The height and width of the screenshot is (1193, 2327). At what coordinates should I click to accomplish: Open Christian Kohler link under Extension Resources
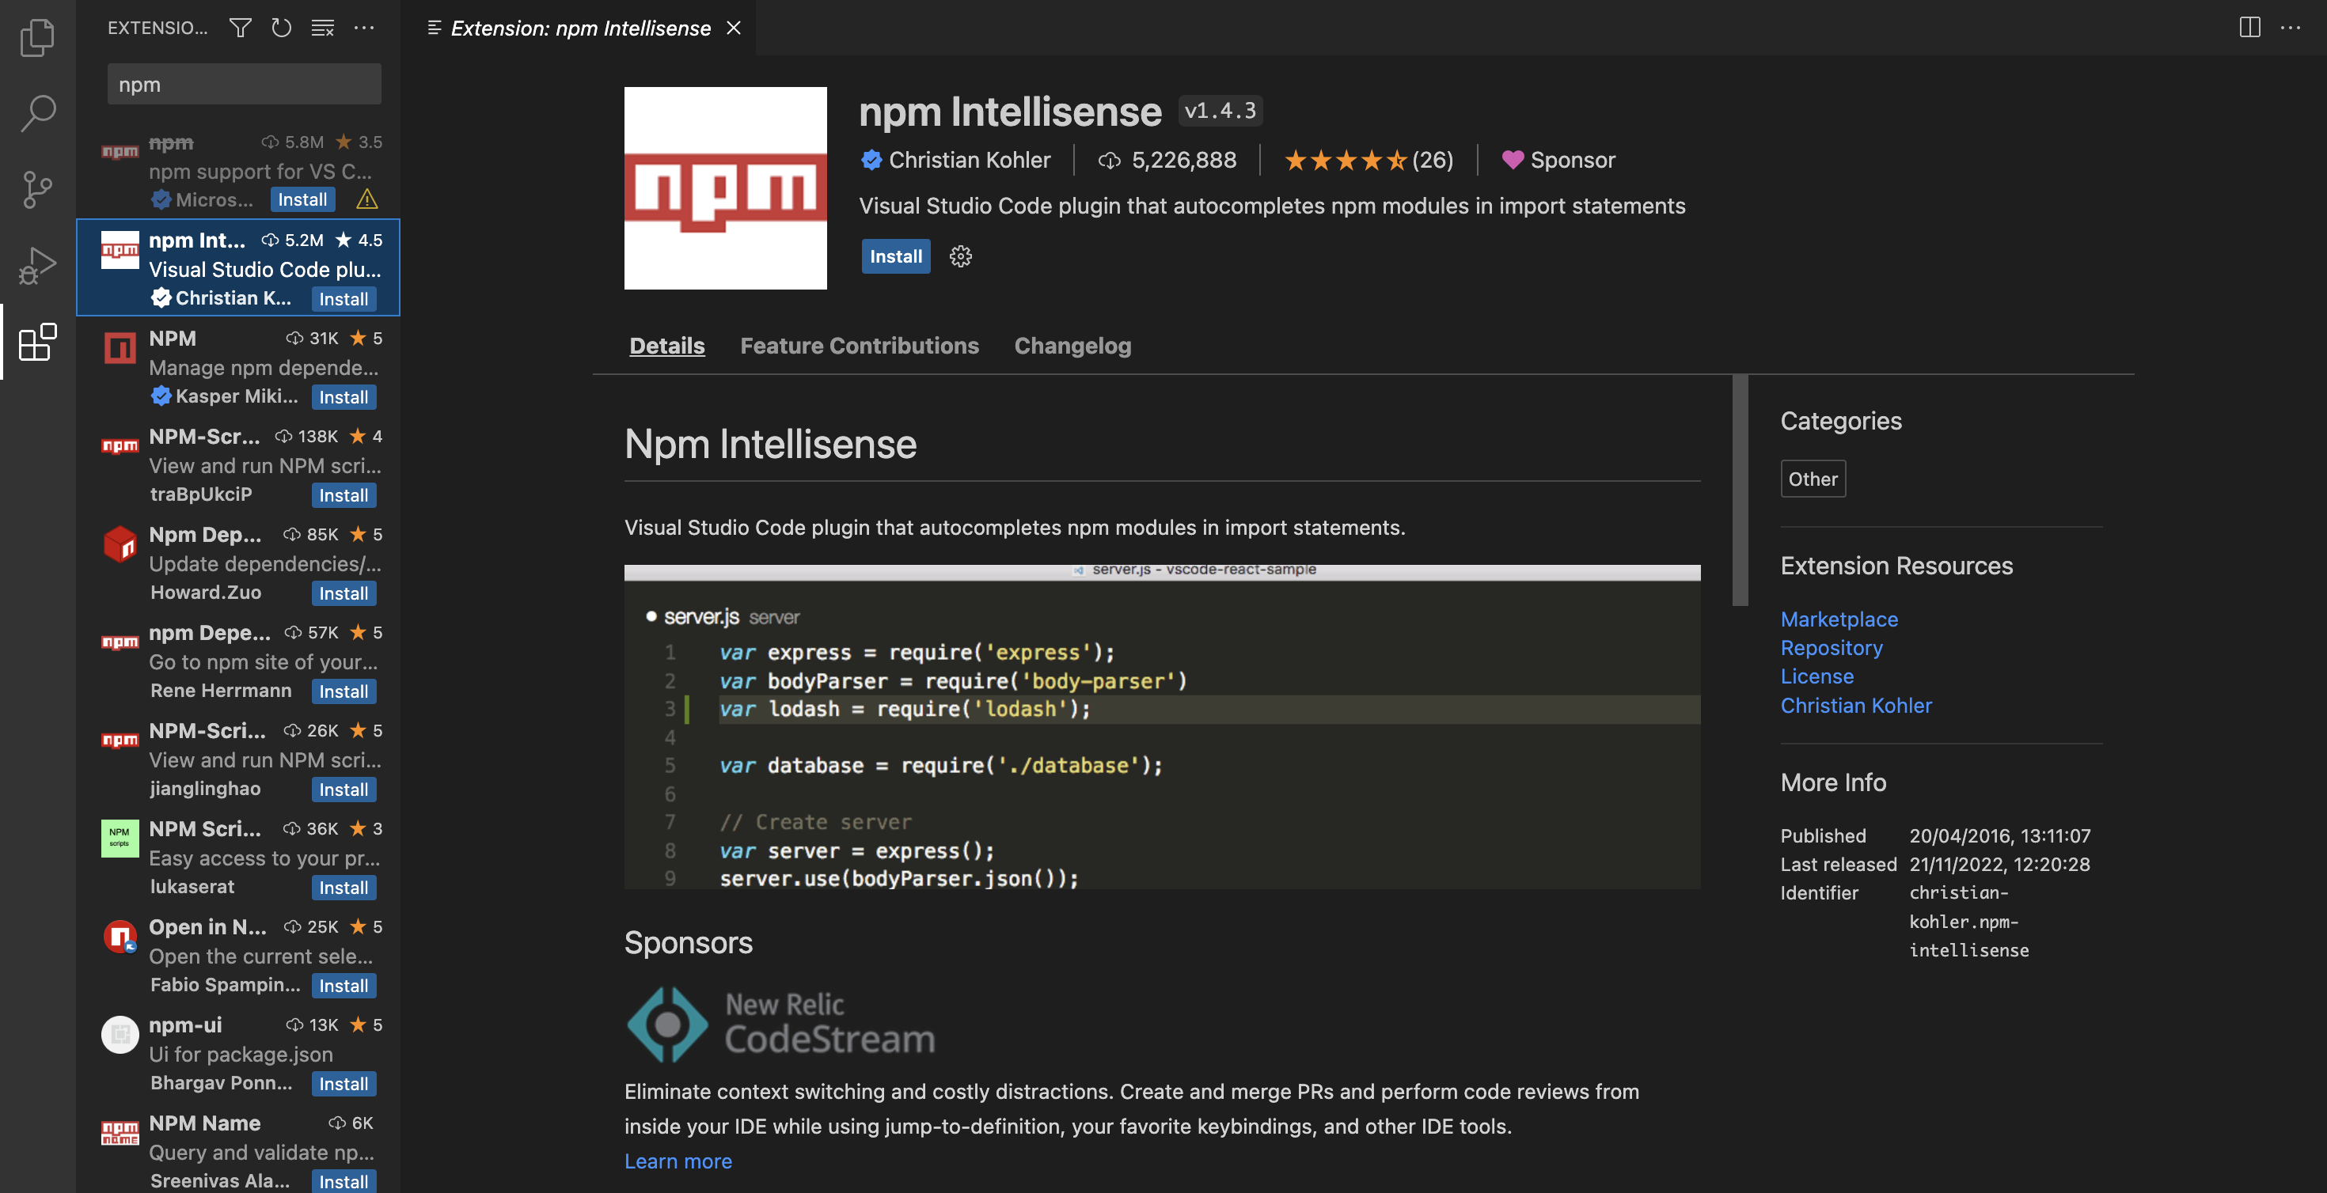point(1855,706)
